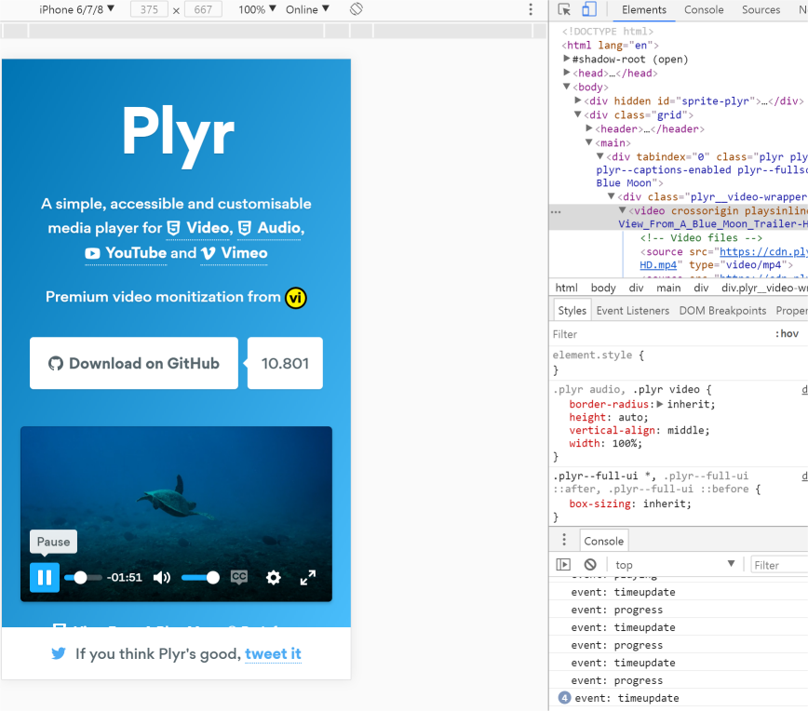Click the vertical-align: middle style value
The image size is (808, 711).
(x=688, y=430)
